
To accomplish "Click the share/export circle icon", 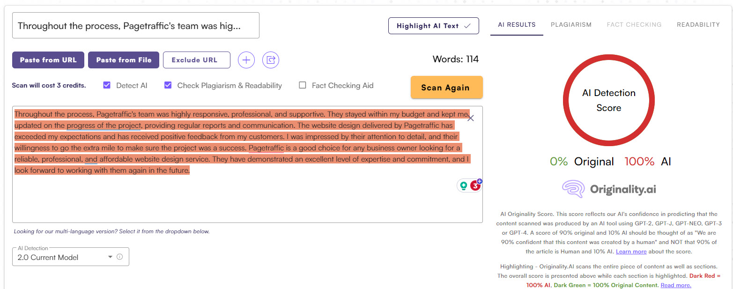I will pyautogui.click(x=271, y=60).
